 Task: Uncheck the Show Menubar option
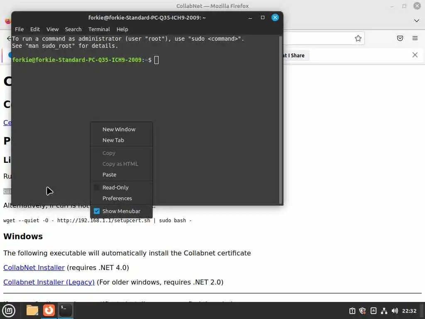(x=97, y=211)
